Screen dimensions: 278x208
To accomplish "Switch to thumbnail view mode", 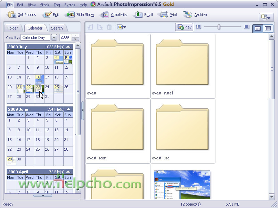I will 257,28.
